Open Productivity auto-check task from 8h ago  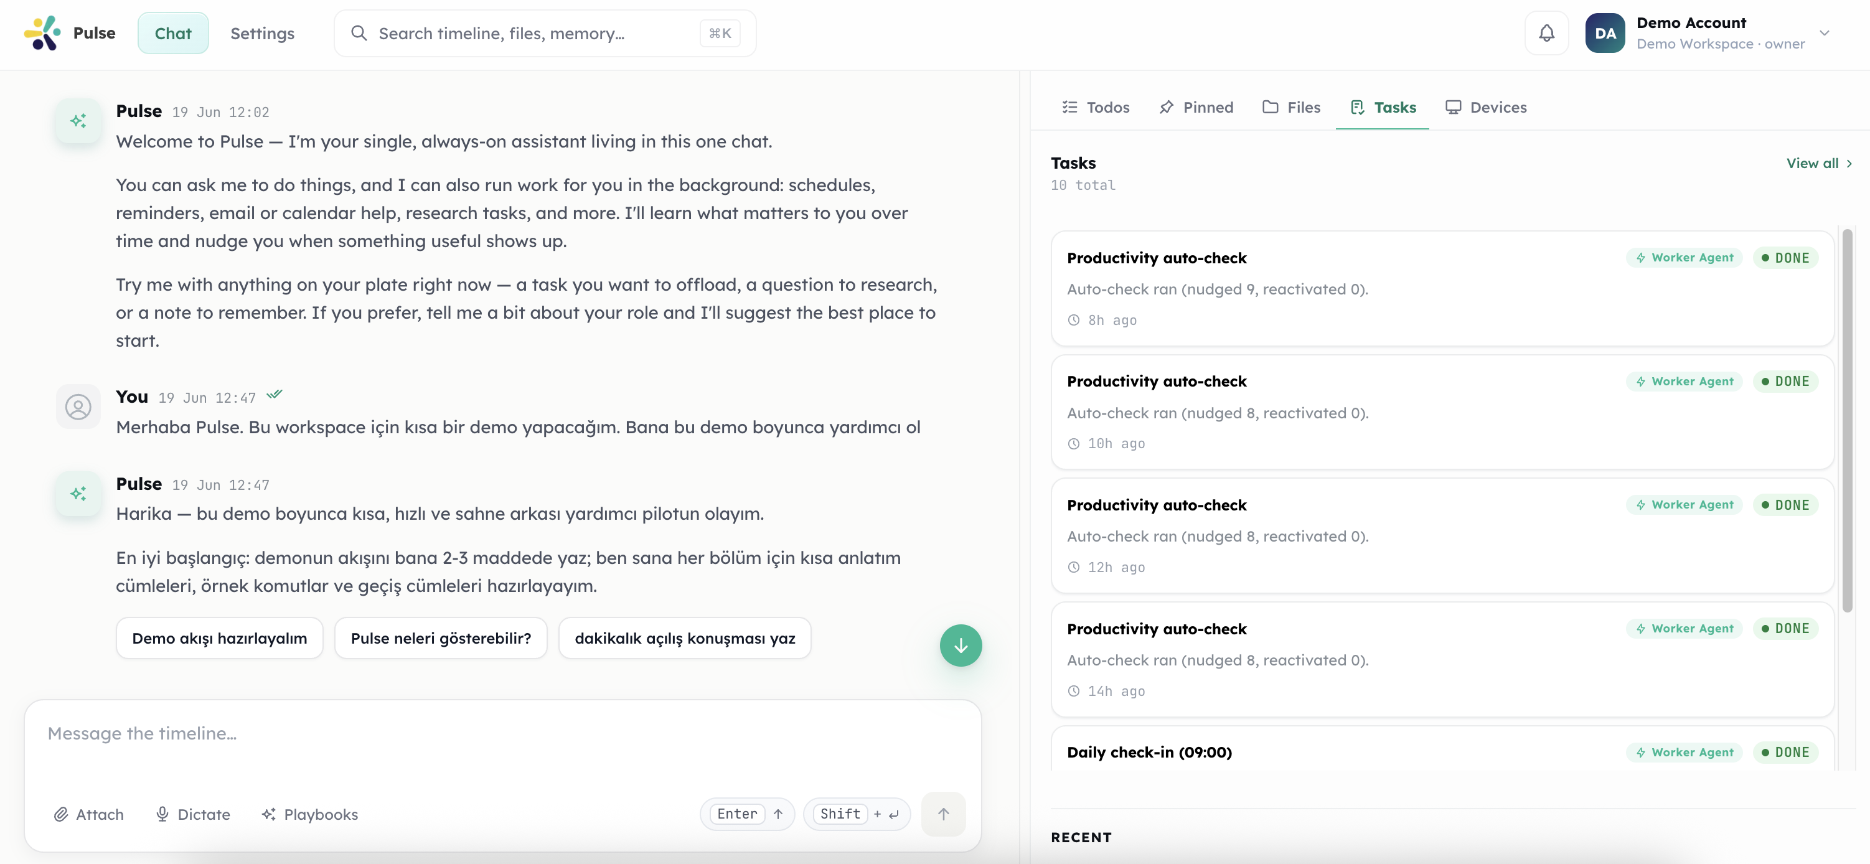1442,288
